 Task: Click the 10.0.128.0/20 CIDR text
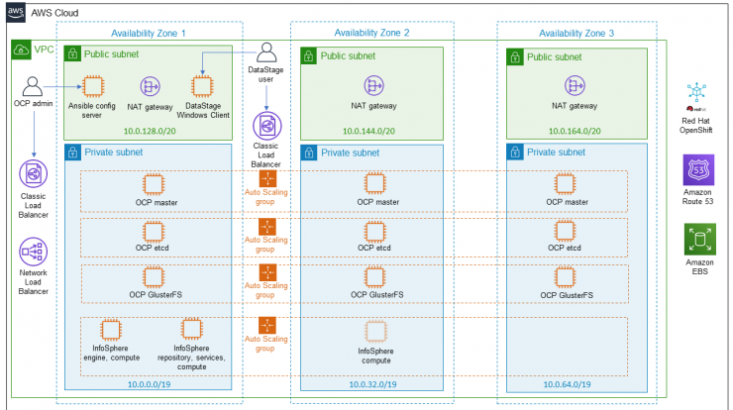point(150,131)
